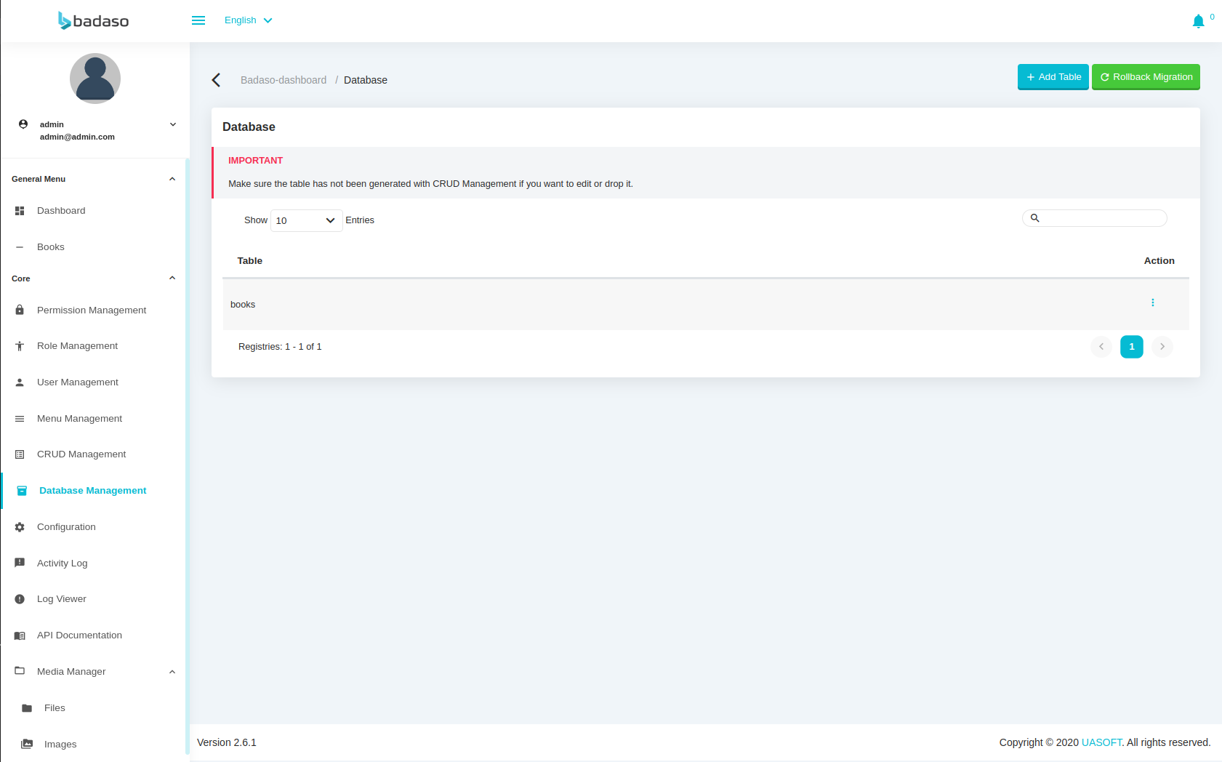Collapse the Media Manager group
Screen dimensions: 1222x762
click(172, 672)
